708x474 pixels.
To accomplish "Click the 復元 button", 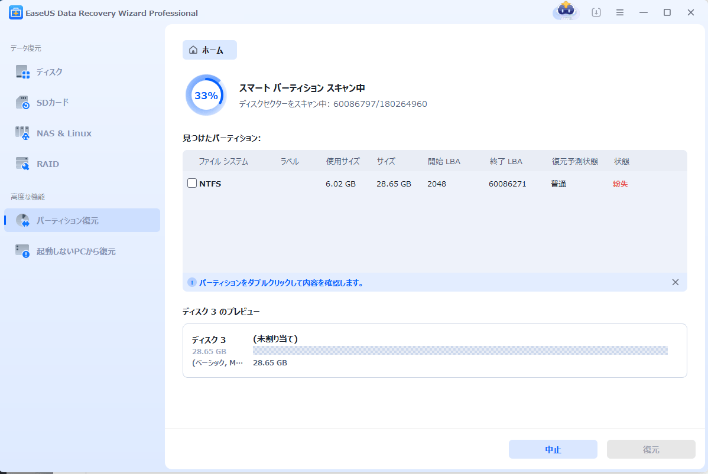I will (651, 450).
